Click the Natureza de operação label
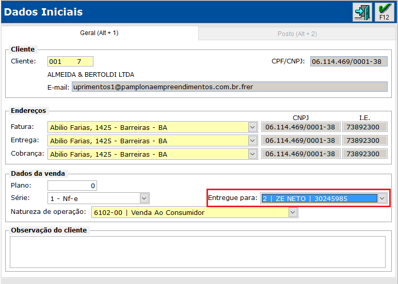 [48, 212]
